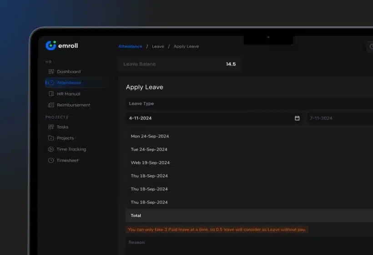Viewport: 373px width, 255px height.
Task: Click the Timesheet clock icon
Action: point(51,160)
